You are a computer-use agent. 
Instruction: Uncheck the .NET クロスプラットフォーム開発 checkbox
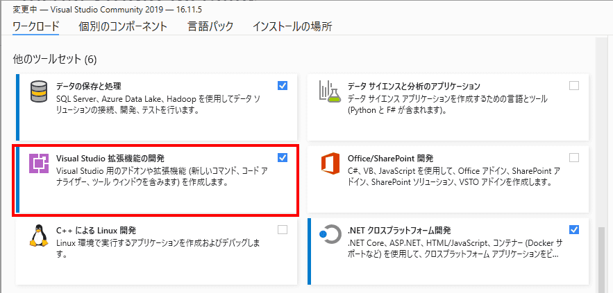click(574, 230)
